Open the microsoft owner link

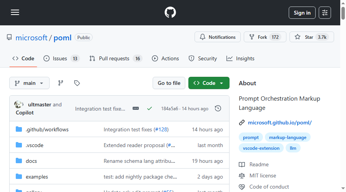pyautogui.click(x=32, y=38)
